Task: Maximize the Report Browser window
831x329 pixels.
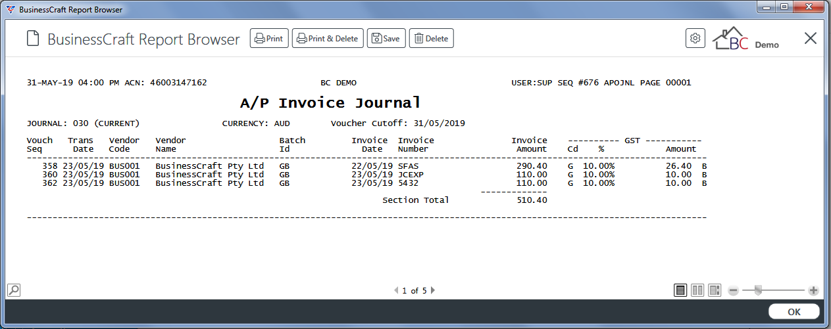Action: [x=784, y=7]
